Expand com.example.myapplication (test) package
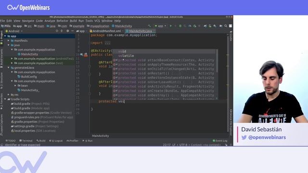308x173 pixels. (12, 63)
